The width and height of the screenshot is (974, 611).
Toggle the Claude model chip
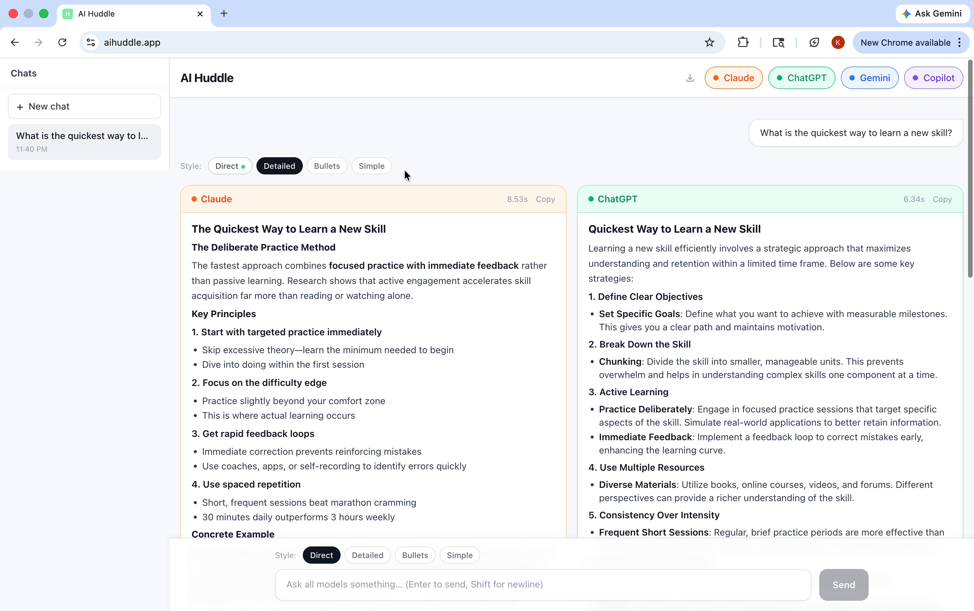tap(733, 78)
